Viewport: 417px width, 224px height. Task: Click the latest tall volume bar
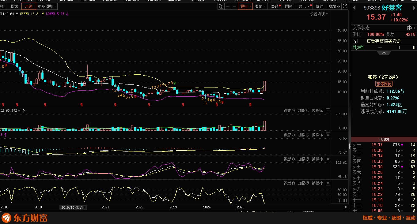pyautogui.click(x=264, y=126)
